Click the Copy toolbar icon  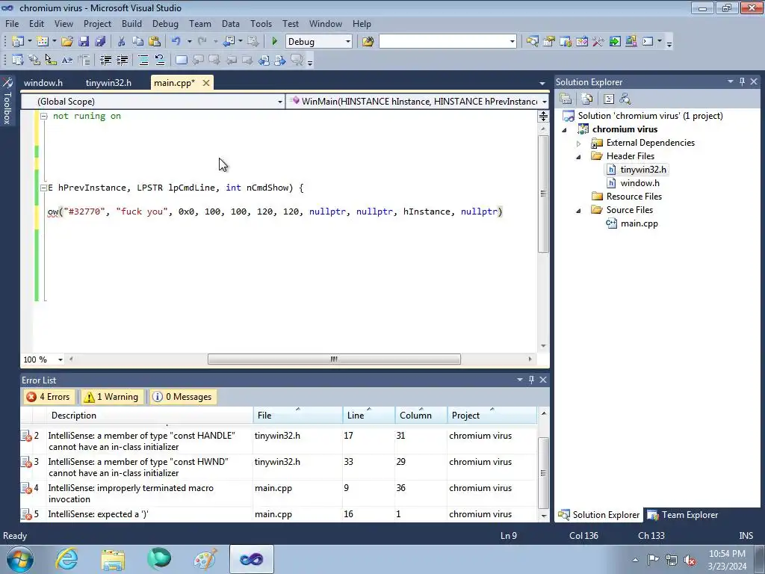click(138, 42)
